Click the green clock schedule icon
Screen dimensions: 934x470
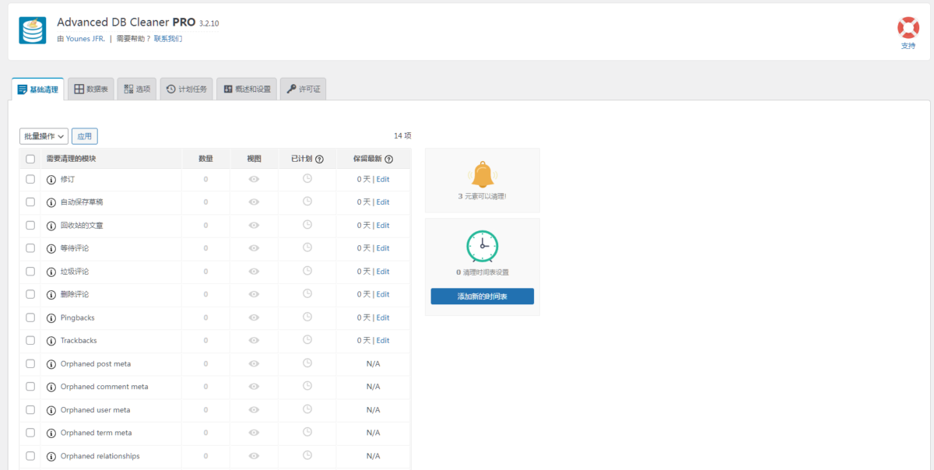482,246
